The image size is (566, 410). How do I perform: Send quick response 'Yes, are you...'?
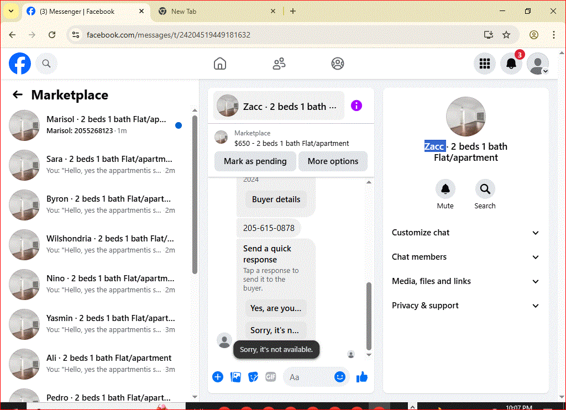pos(276,308)
